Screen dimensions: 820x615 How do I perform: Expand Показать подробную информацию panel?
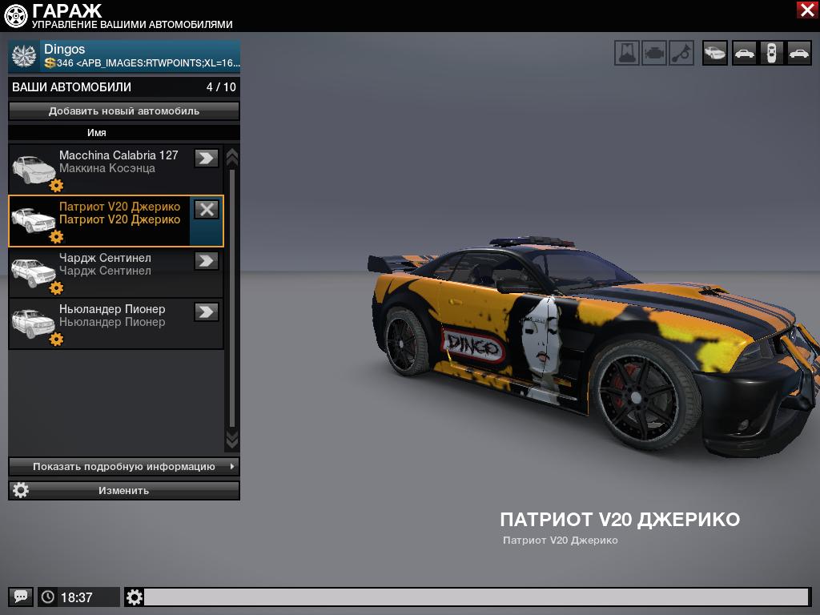click(124, 466)
